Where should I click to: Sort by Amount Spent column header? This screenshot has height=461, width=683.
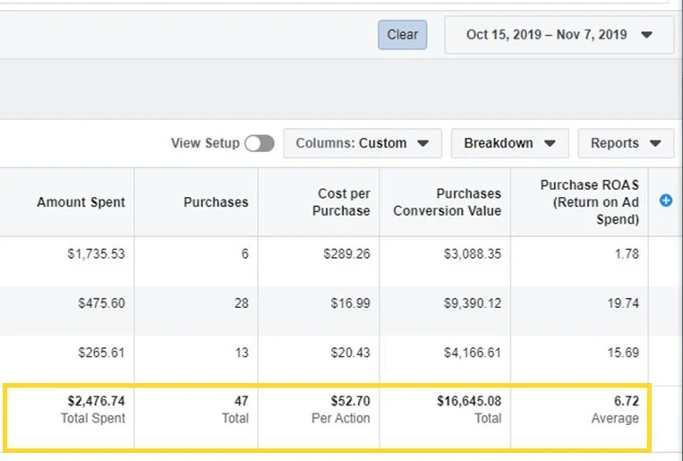(81, 202)
